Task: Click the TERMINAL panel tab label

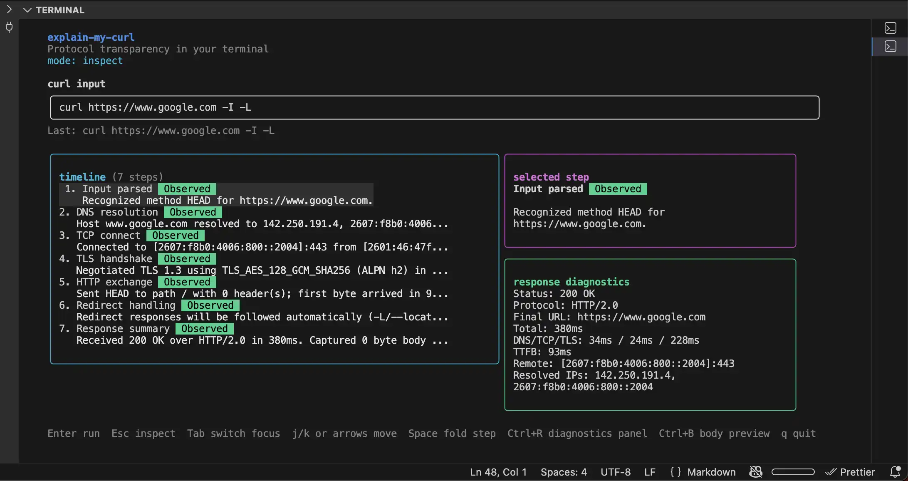Action: click(x=60, y=10)
